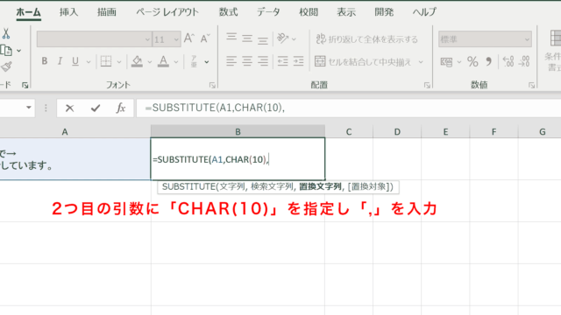The width and height of the screenshot is (561, 315).
Task: Open the 配置 group dialog launcher
Action: click(427, 85)
